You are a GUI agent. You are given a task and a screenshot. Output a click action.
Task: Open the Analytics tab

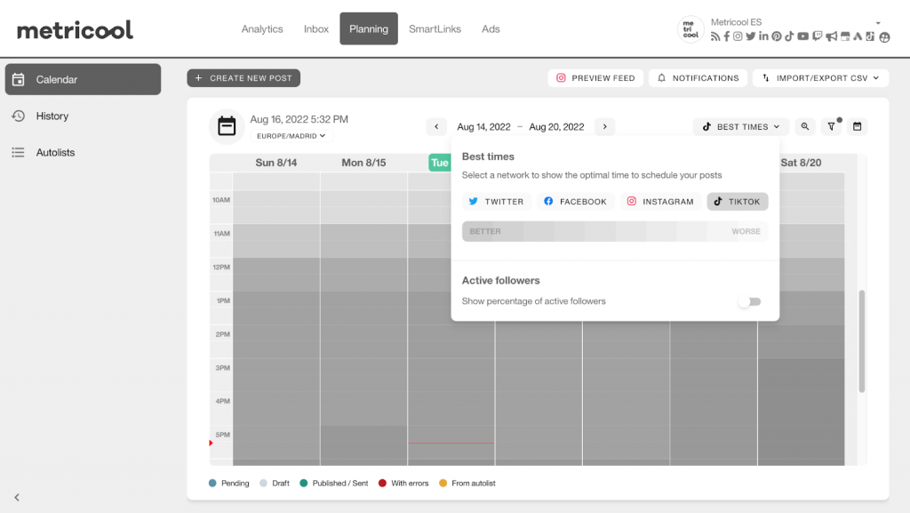(262, 29)
